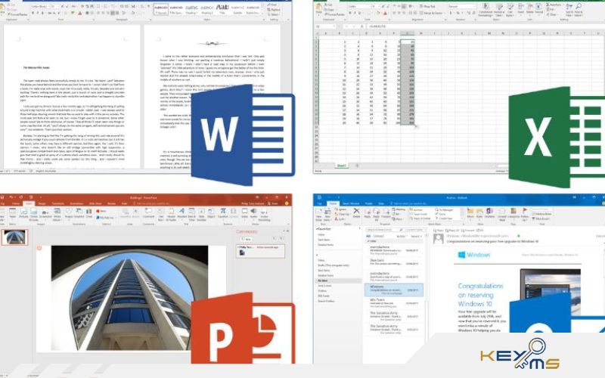Click Replace in Word's Editing group
The height and width of the screenshot is (378, 605).
[274, 10]
